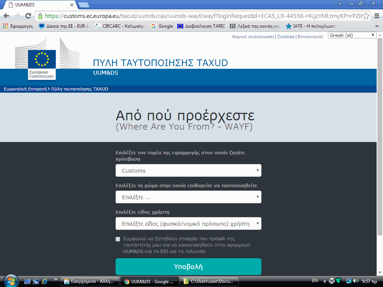The image size is (383, 287).
Task: Reload the page with the refresh icon
Action: [28, 16]
